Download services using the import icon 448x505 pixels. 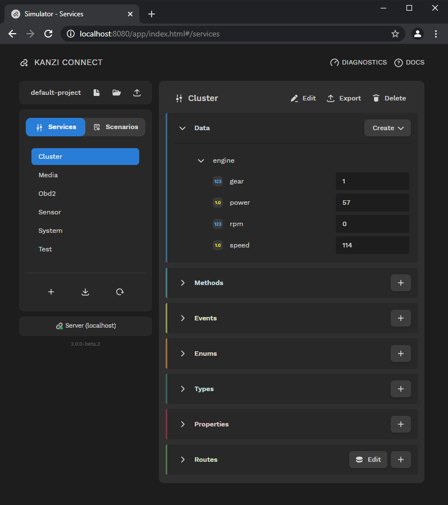pos(85,292)
